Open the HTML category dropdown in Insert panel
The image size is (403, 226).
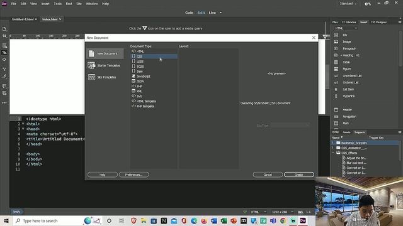click(x=346, y=28)
